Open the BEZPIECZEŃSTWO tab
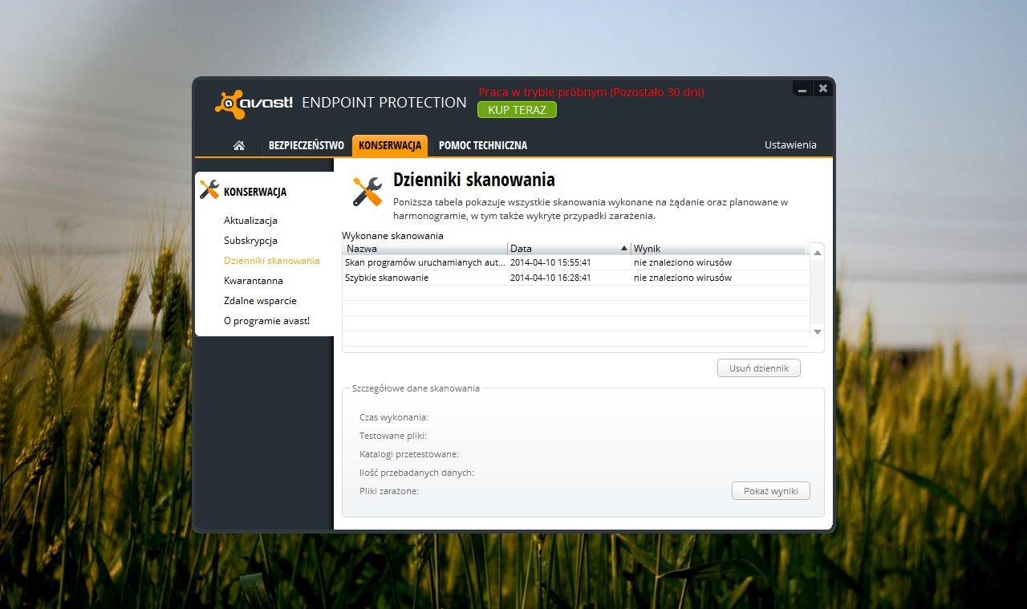This screenshot has height=609, width=1027. (x=306, y=145)
